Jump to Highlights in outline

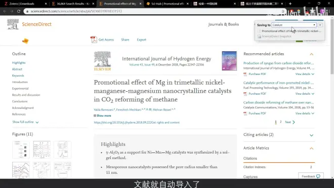tap(19, 63)
